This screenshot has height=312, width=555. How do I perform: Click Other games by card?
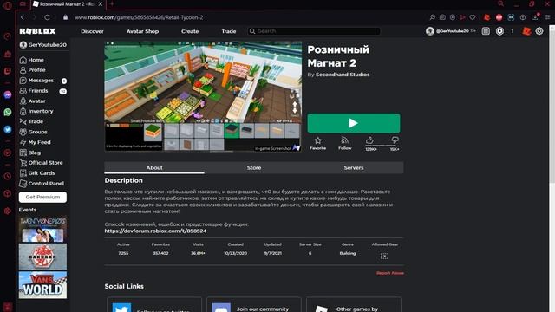click(354, 304)
